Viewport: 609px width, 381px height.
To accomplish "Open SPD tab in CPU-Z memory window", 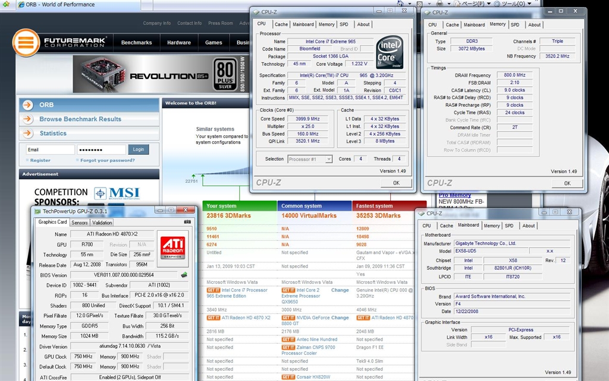I will pos(515,25).
